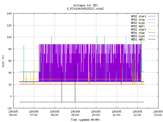This screenshot has height=122, width=163.
Task: Select the NPD2 bias legend entry
Action: click(138, 23)
